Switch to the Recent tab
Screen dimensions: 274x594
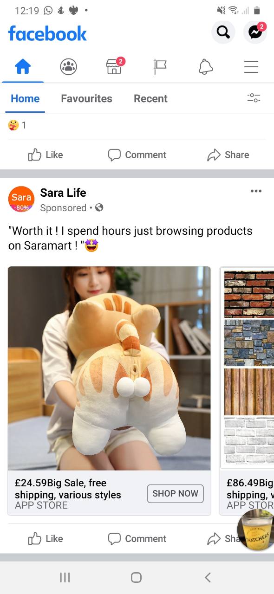pos(150,98)
